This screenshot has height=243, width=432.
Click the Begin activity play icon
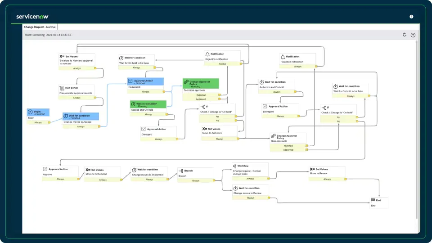tap(30, 112)
